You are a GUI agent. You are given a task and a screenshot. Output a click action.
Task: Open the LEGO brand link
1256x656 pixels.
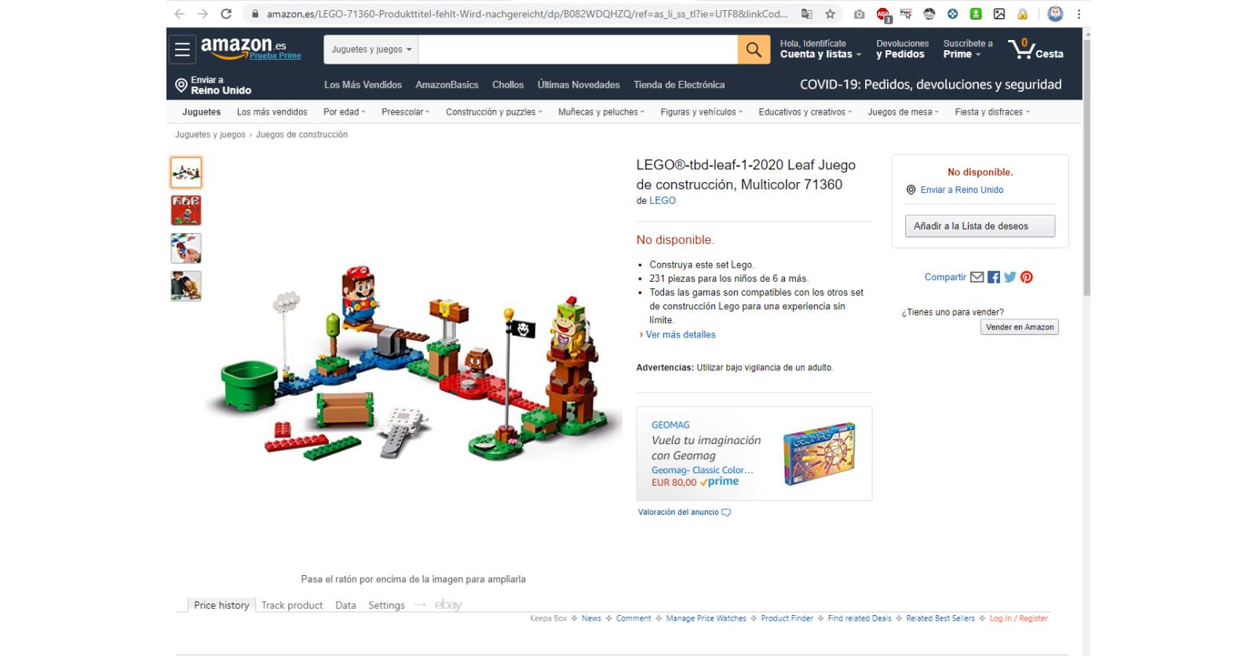[x=663, y=201]
